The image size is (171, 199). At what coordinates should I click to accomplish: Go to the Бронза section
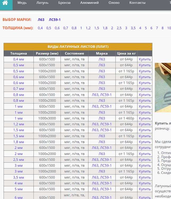tap(64, 3)
